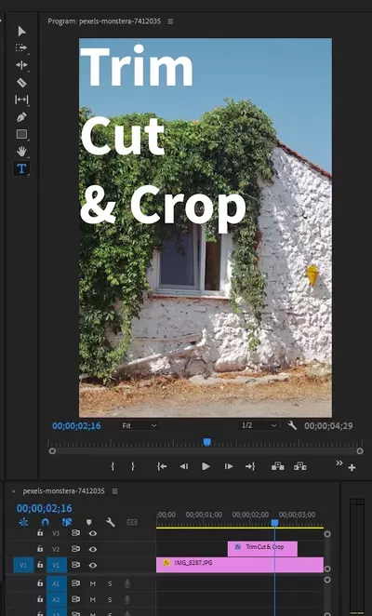Step forward one frame

point(229,466)
